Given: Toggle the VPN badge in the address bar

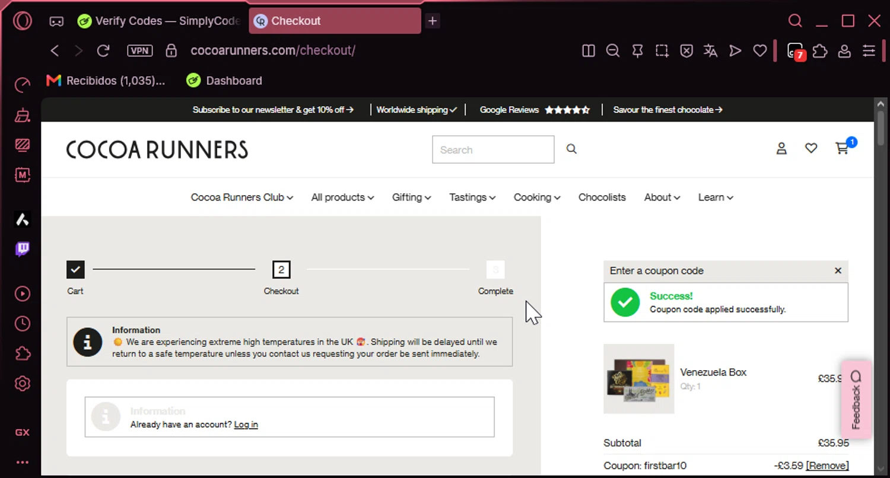Looking at the screenshot, I should point(140,51).
